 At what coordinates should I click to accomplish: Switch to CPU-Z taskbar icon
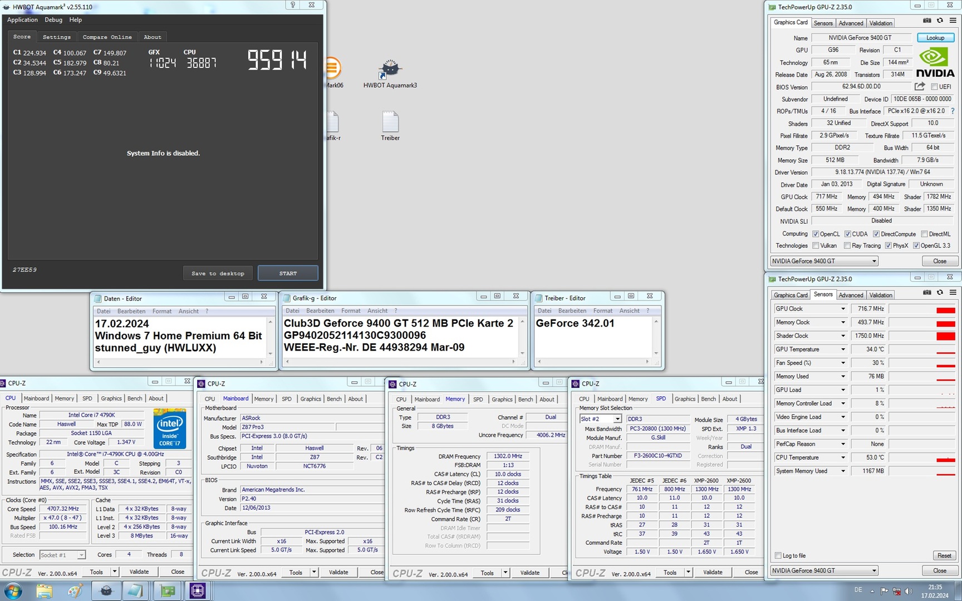pos(198,590)
